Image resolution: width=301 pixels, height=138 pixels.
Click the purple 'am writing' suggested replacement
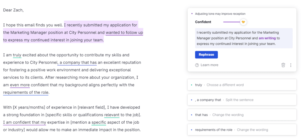(267, 38)
